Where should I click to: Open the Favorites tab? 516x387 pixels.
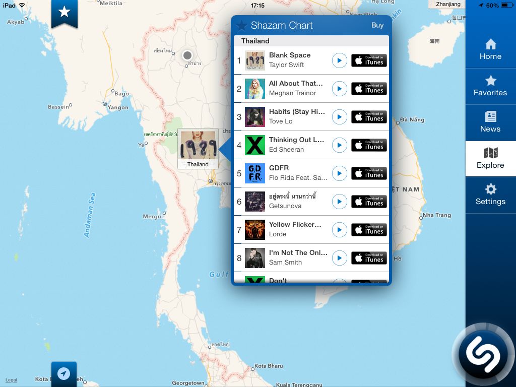pos(490,86)
